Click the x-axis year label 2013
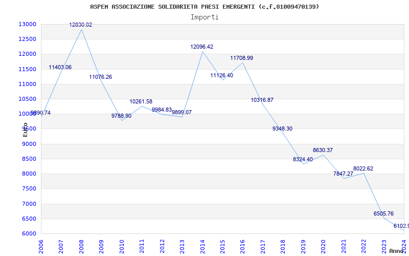This screenshot has width=409, height=256. pyautogui.click(x=182, y=246)
